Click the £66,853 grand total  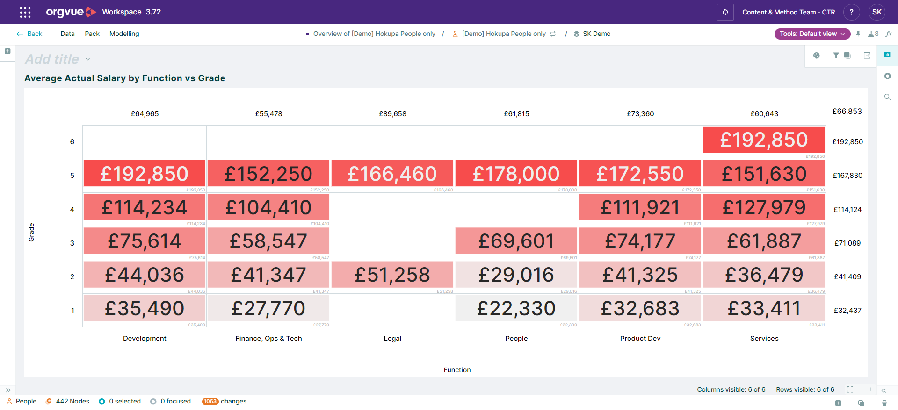[x=847, y=111]
